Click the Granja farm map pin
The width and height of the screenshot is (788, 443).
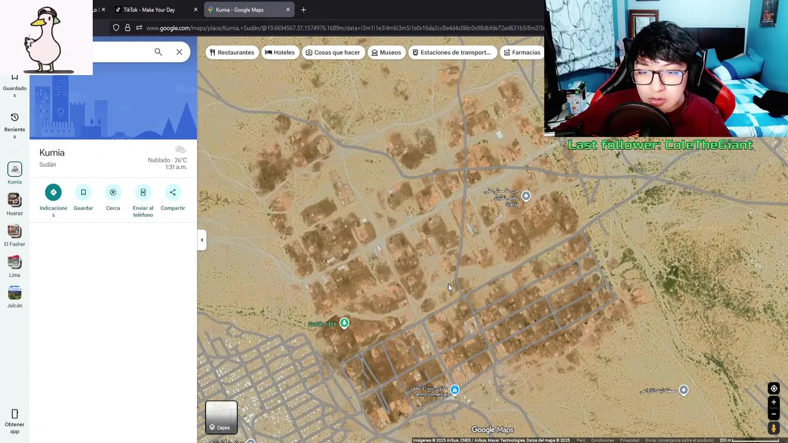pyautogui.click(x=526, y=196)
